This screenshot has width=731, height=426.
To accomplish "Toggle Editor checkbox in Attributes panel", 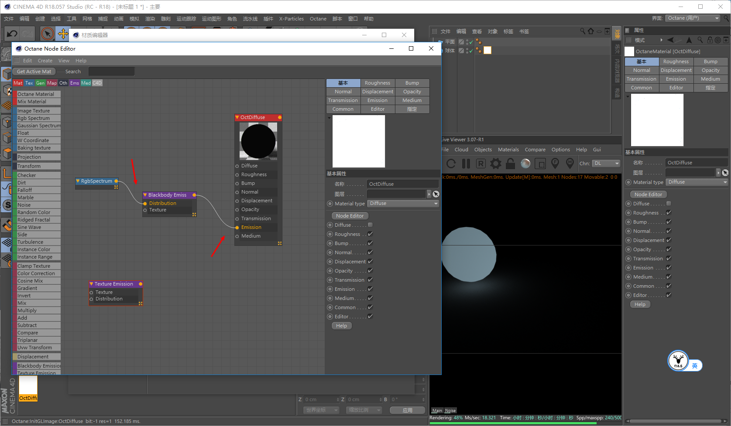I will (669, 295).
